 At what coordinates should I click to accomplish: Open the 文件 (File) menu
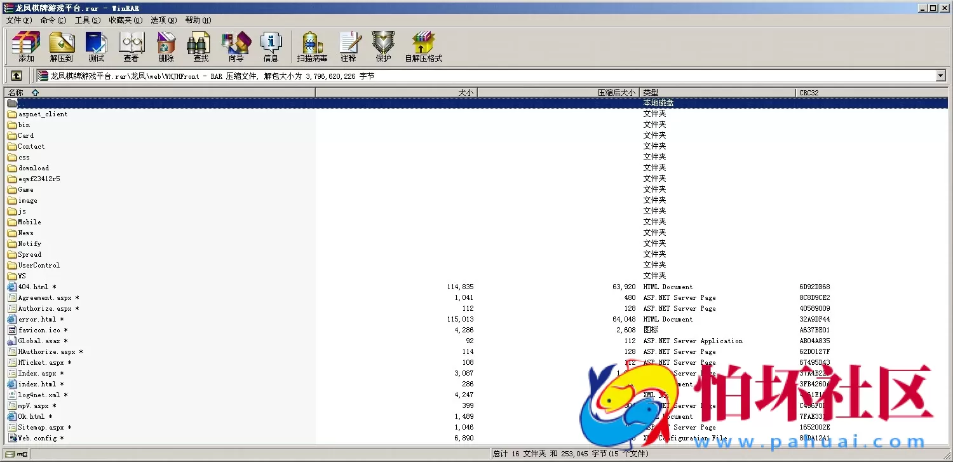pyautogui.click(x=18, y=20)
